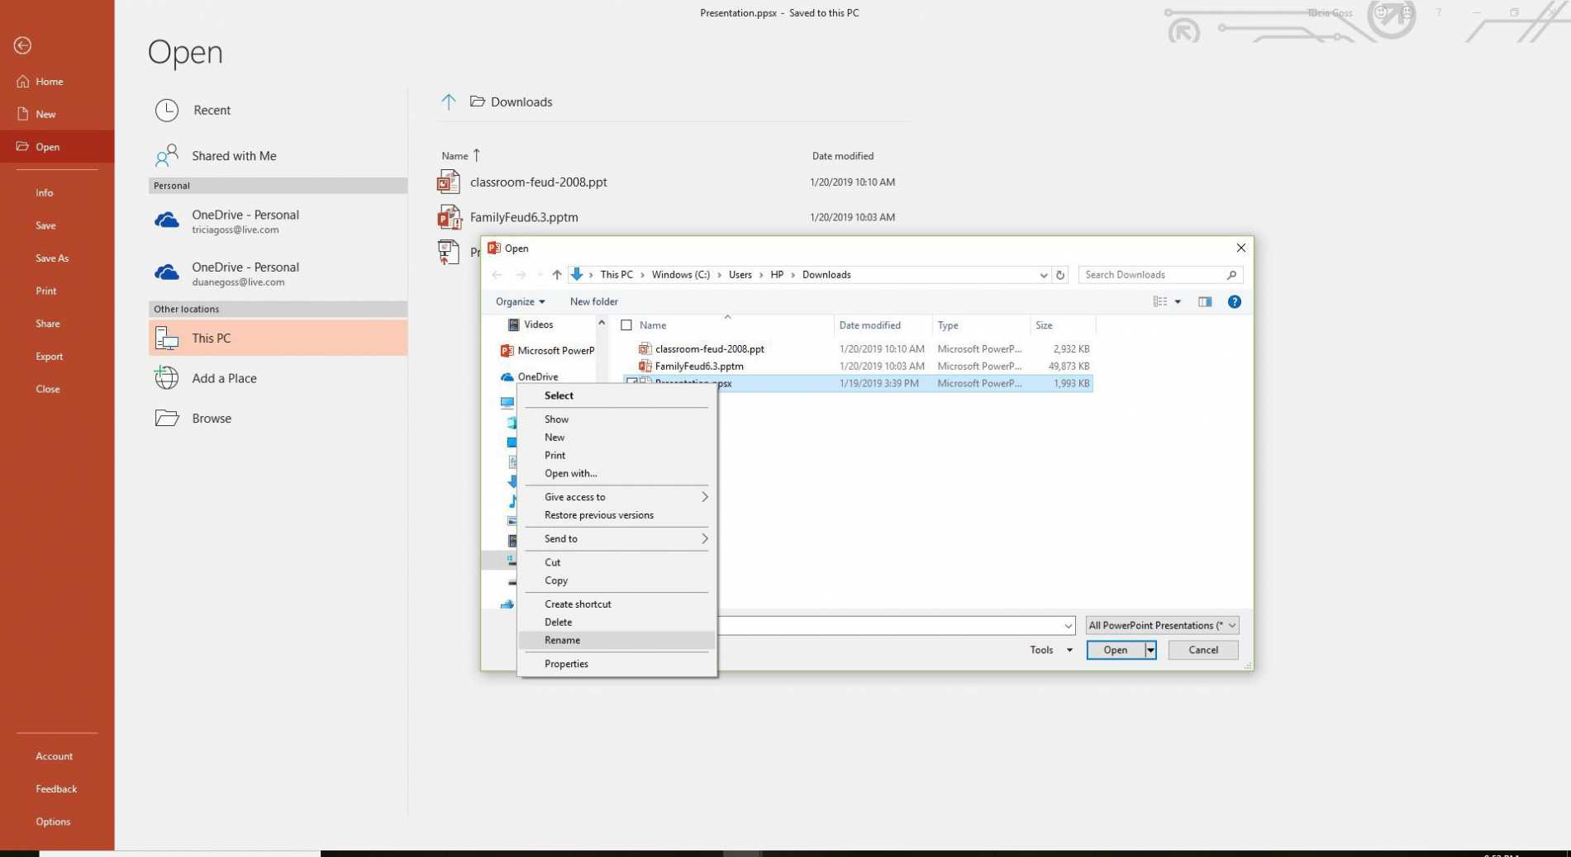Select Shared with Me location
This screenshot has width=1571, height=857.
[216, 155]
